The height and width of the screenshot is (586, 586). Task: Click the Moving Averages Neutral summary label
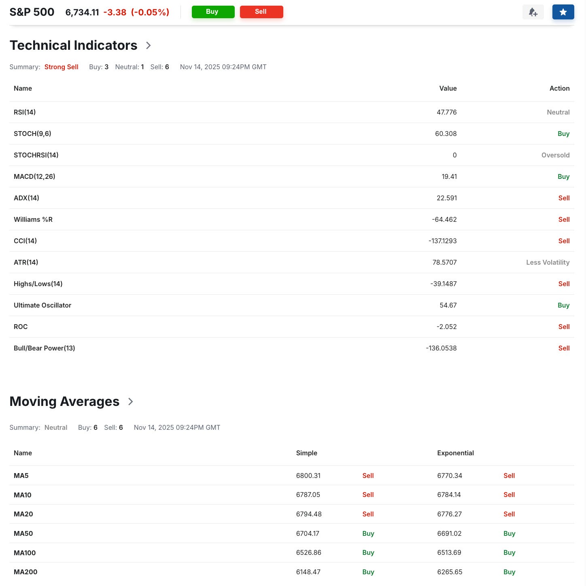click(x=56, y=427)
